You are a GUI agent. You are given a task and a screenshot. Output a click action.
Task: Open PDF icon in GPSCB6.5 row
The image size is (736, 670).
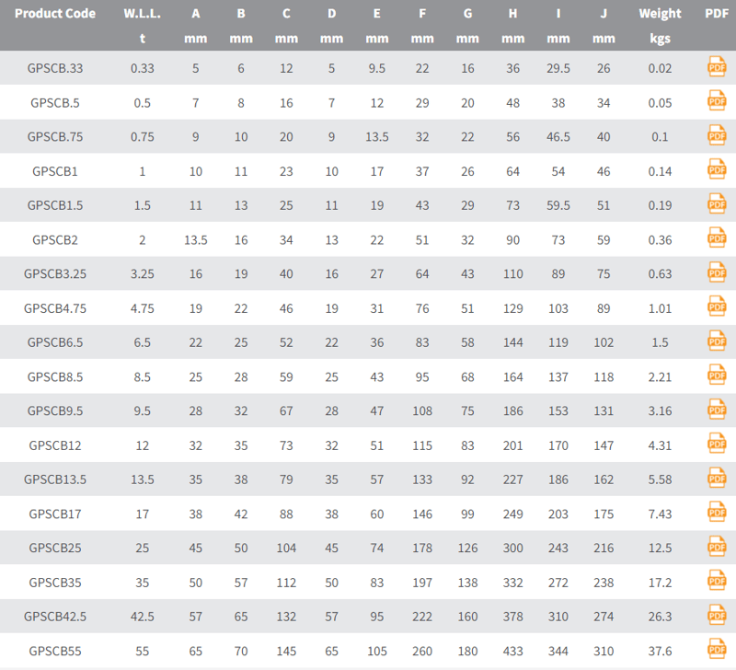tap(717, 341)
